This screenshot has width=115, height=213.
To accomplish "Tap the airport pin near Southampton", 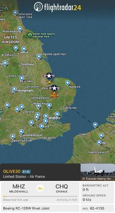I will tap(21, 132).
